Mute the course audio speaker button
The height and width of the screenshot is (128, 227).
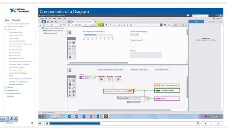(40, 123)
